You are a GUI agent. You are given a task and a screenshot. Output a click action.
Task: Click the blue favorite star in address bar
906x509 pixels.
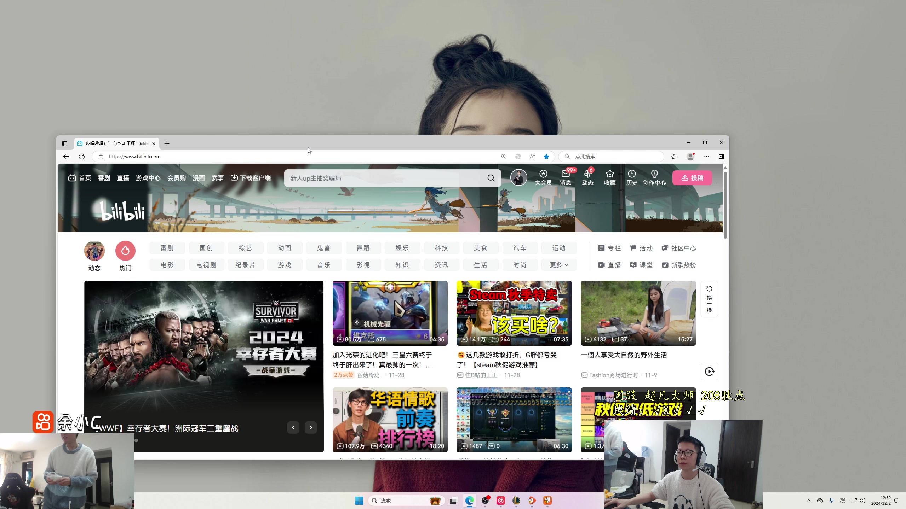[x=546, y=157]
